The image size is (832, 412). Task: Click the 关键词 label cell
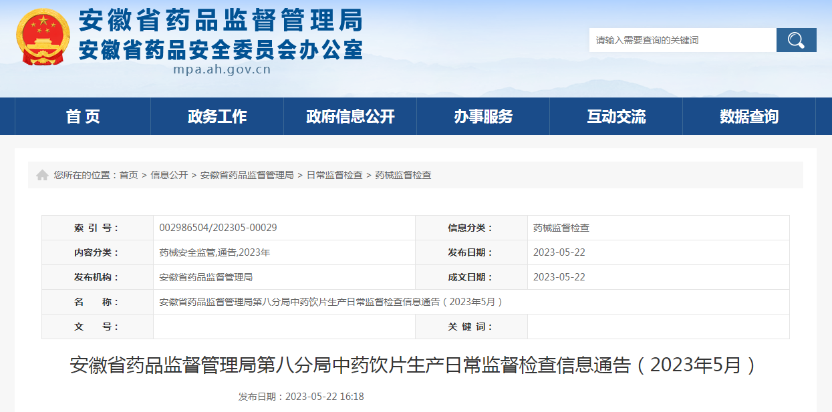pyautogui.click(x=471, y=327)
